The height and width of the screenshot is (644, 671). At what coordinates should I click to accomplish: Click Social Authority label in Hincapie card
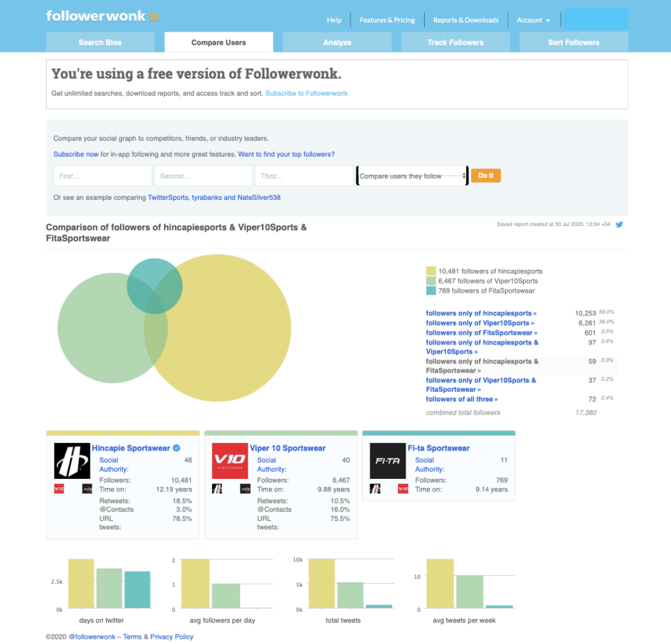coord(114,464)
